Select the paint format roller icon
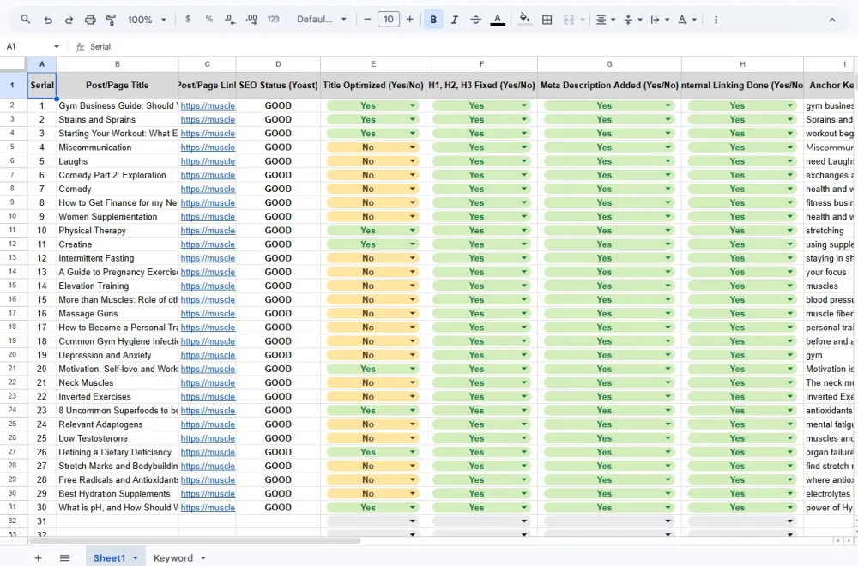The height and width of the screenshot is (566, 858). (111, 20)
